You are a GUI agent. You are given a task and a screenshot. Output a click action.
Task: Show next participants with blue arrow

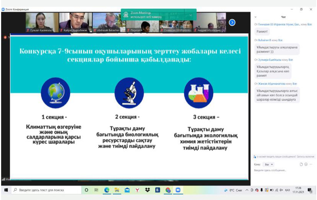(x=232, y=22)
